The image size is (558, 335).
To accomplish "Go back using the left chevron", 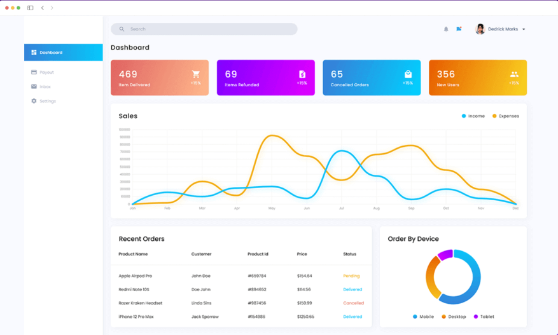I will tap(43, 8).
